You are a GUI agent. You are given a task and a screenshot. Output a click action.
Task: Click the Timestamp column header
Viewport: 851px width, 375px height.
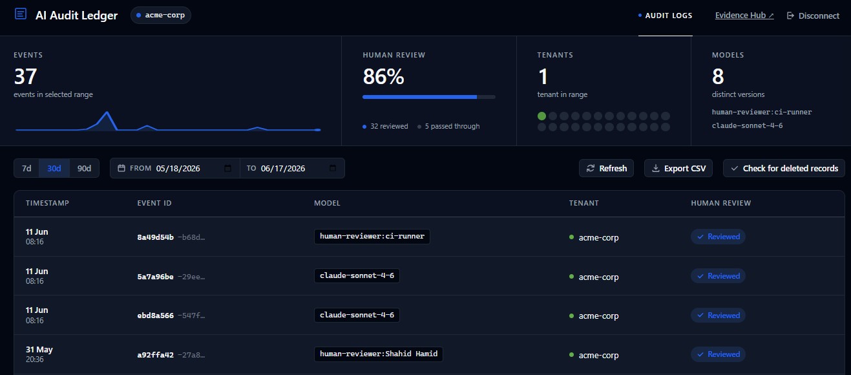pos(47,203)
